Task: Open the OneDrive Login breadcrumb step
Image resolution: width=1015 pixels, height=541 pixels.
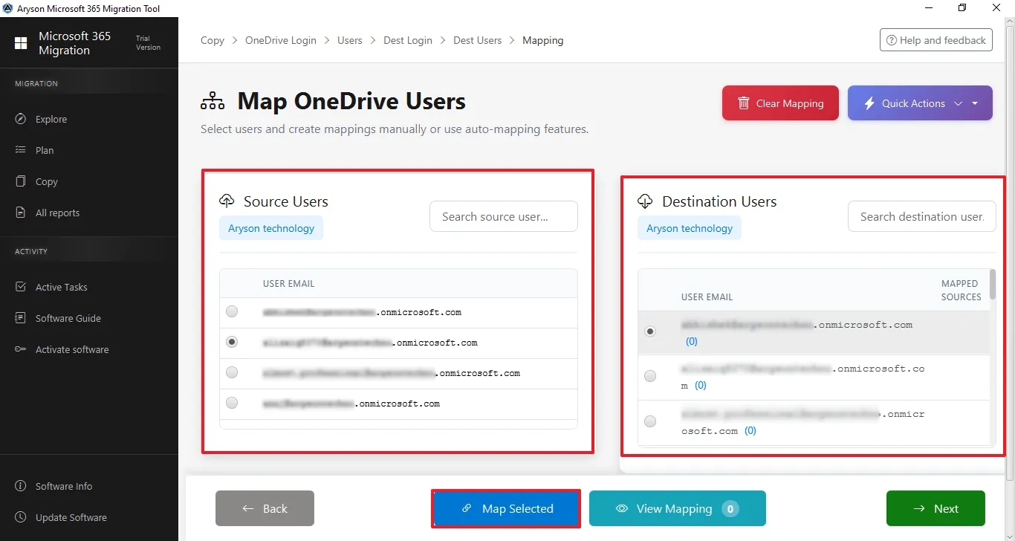Action: coord(280,40)
